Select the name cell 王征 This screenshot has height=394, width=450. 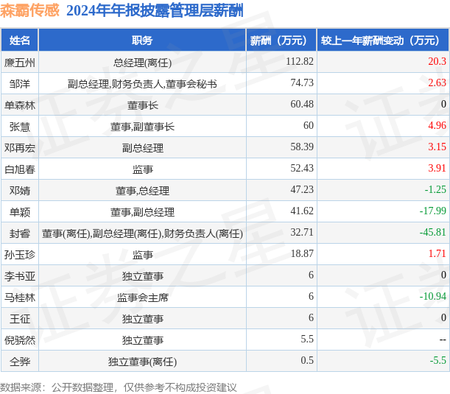coord(19,319)
